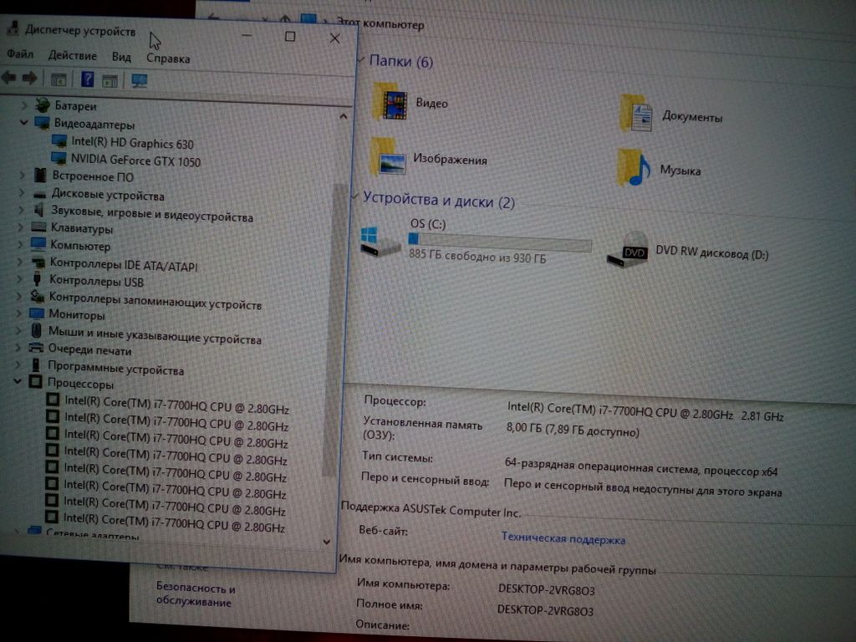Image resolution: width=856 pixels, height=642 pixels.
Task: Click the blue Help question-mark toolbar icon
Action: click(x=87, y=79)
